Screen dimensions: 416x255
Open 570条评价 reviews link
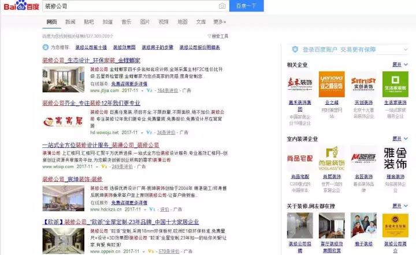[x=169, y=252]
